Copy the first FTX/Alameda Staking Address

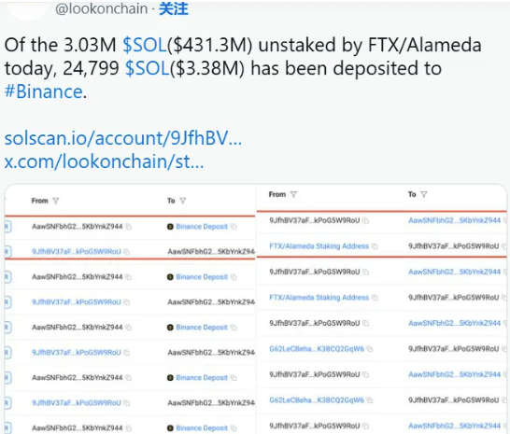[375, 246]
